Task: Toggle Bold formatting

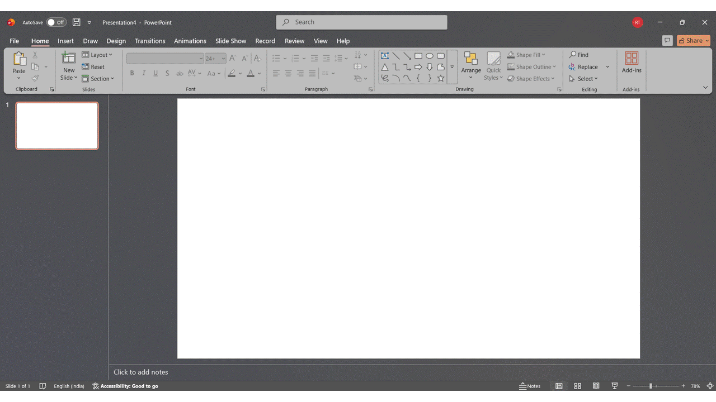Action: pos(132,73)
